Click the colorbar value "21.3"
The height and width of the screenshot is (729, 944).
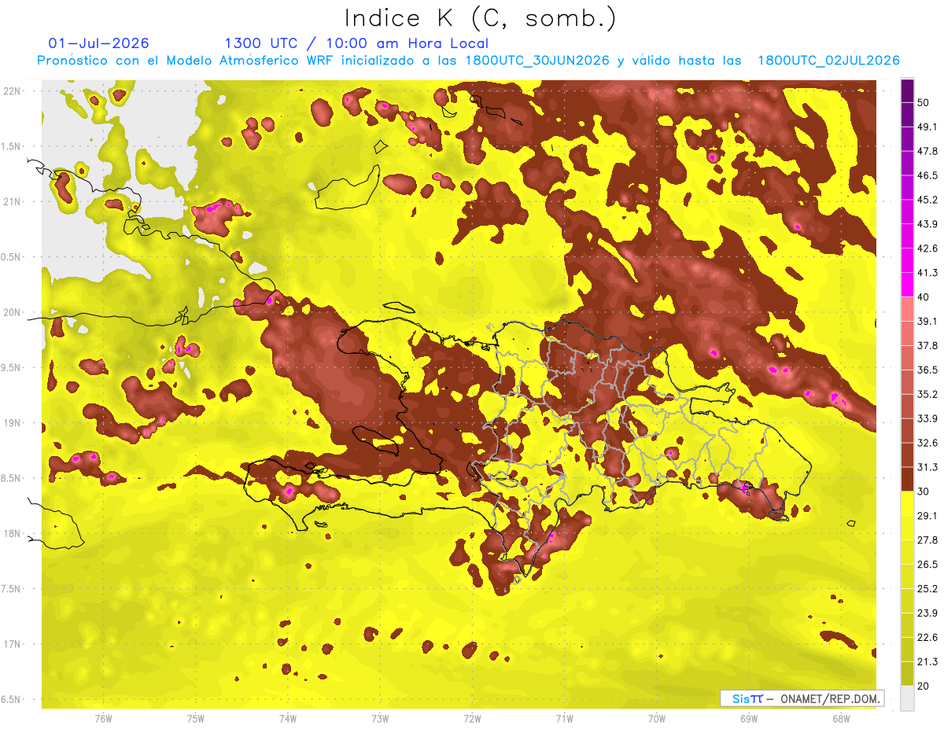pyautogui.click(x=927, y=661)
